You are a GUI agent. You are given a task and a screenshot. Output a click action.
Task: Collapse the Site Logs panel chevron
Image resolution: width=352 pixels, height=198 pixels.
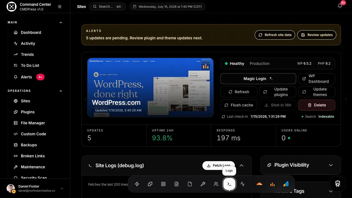click(x=241, y=166)
